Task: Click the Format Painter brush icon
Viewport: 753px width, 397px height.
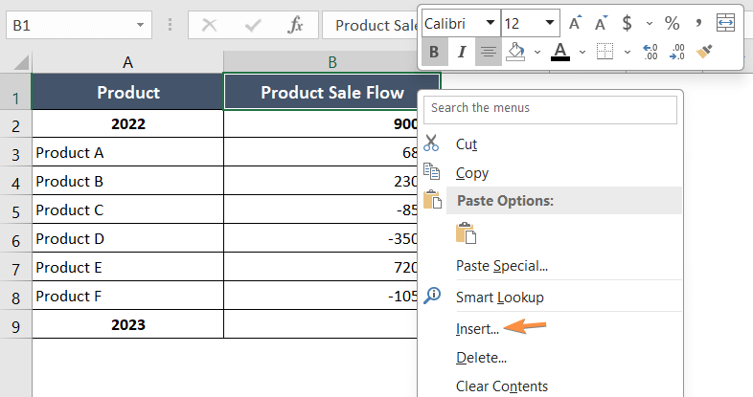Action: pos(704,52)
